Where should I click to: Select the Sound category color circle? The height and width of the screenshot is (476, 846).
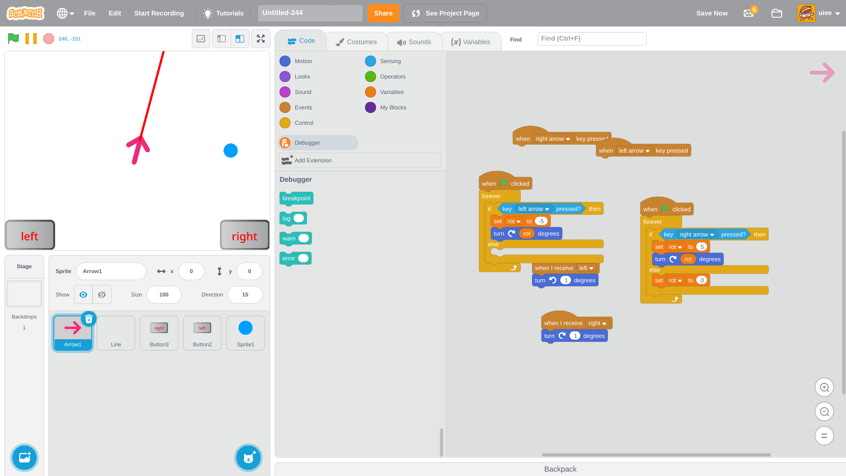285,92
